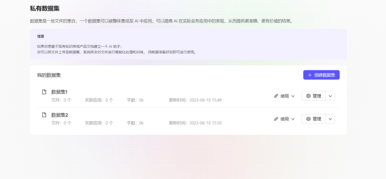Click the plug icon in the 数据集2 row
This screenshot has width=386, height=179.
click(x=276, y=119)
